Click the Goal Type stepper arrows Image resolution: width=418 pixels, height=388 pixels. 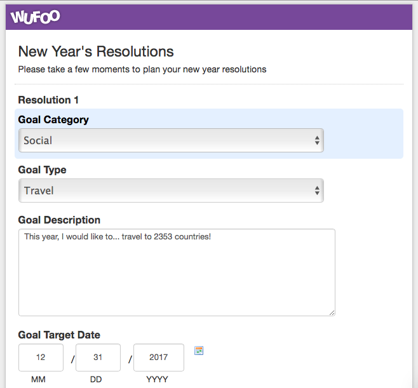[317, 191]
